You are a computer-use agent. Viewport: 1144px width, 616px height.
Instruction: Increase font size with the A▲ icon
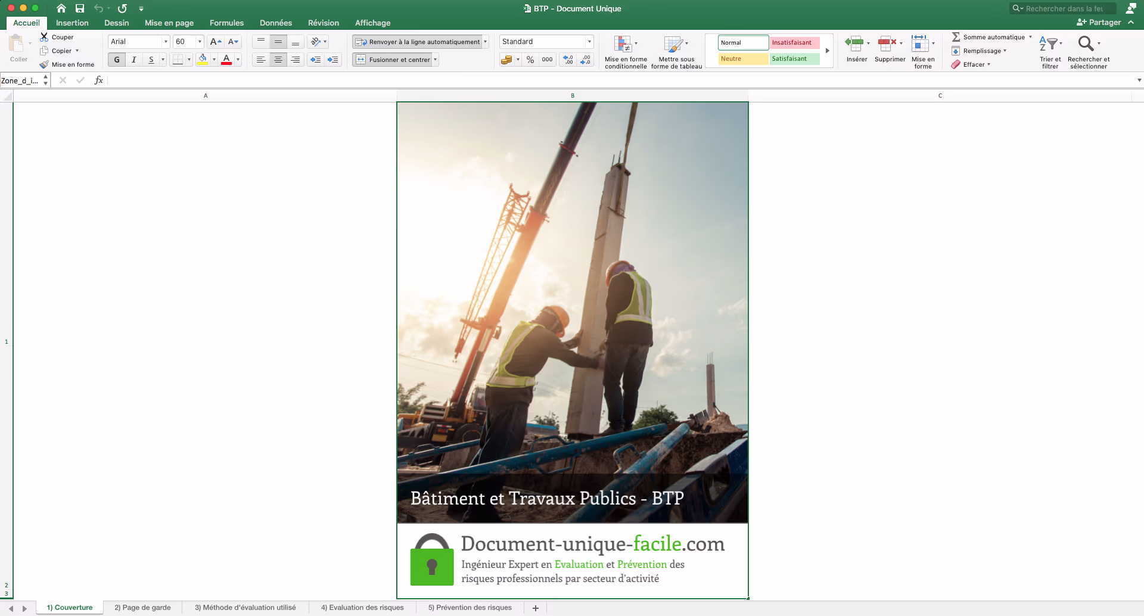[x=216, y=42]
